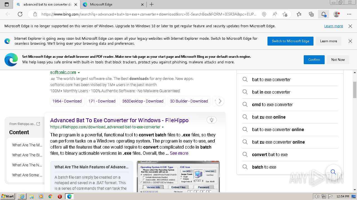Open the Start menu
Image resolution: width=357 pixels, height=200 pixels.
tap(8, 196)
